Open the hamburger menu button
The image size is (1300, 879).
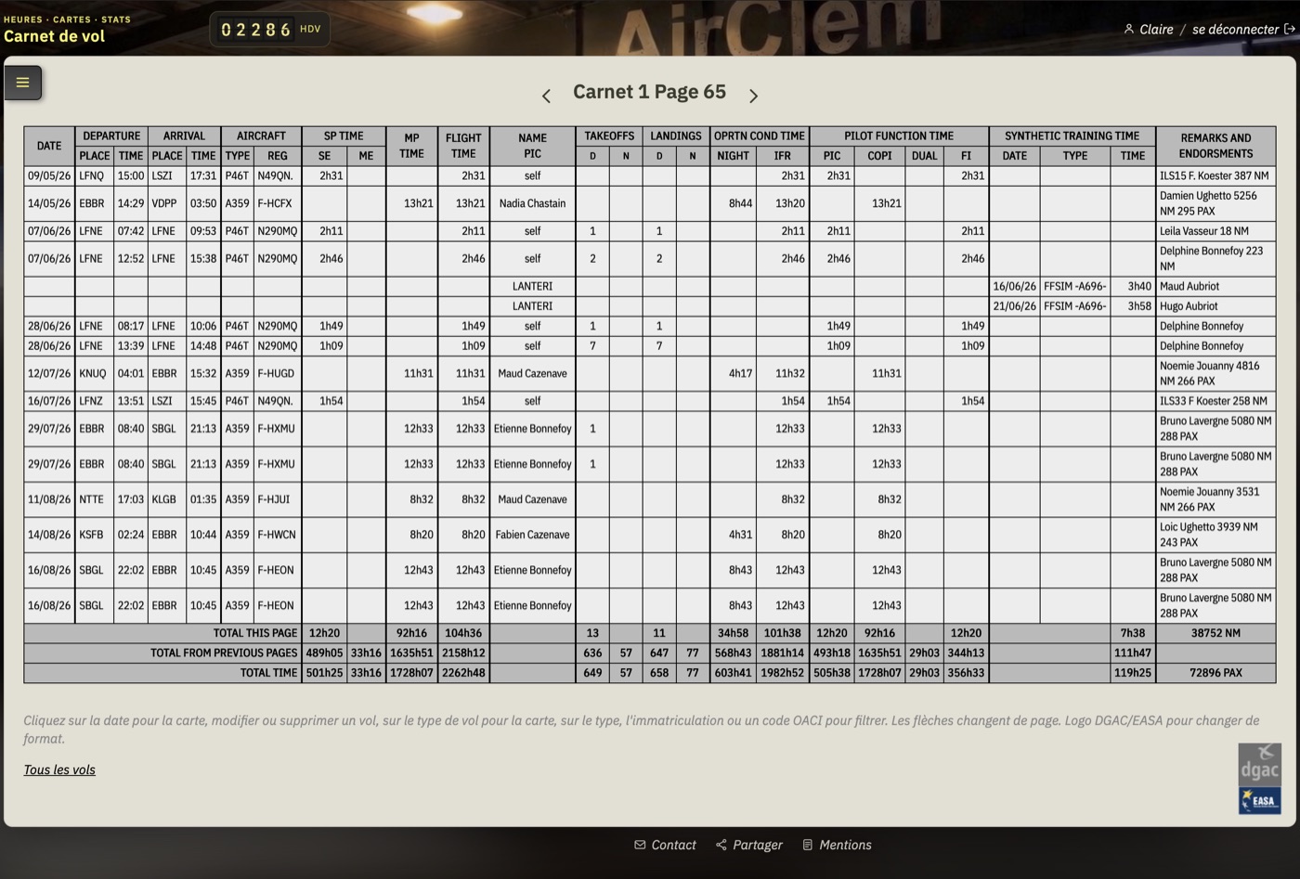coord(23,83)
